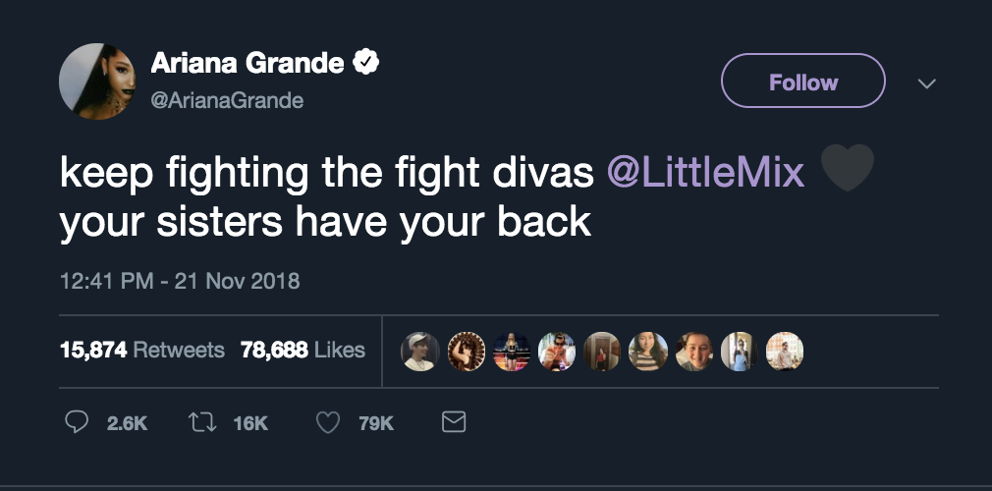The image size is (992, 491).
Task: Like the tweet with the heart icon
Action: [329, 422]
